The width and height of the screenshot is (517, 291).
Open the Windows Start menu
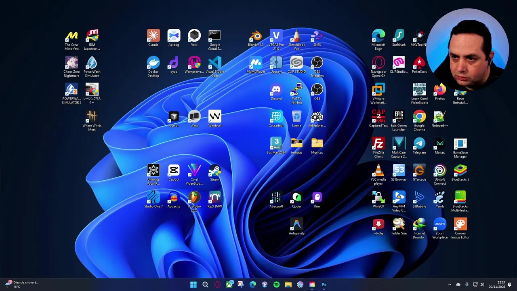pyautogui.click(x=193, y=285)
